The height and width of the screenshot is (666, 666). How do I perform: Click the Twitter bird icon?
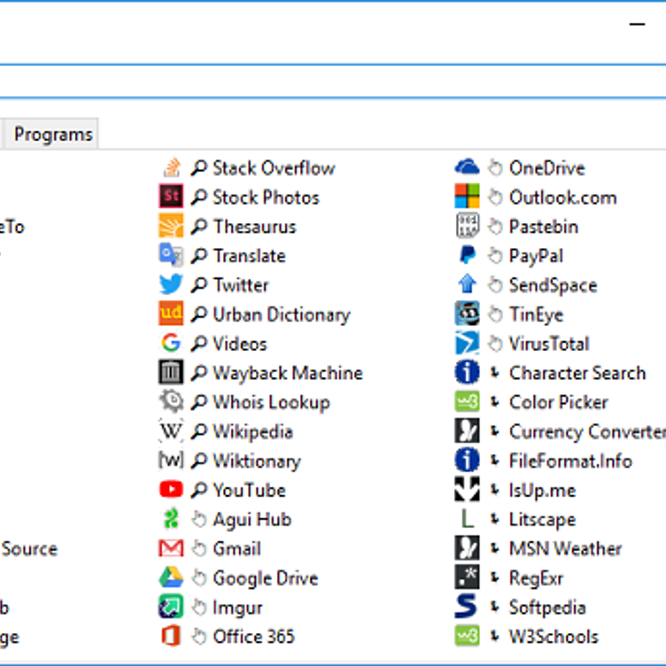(171, 284)
